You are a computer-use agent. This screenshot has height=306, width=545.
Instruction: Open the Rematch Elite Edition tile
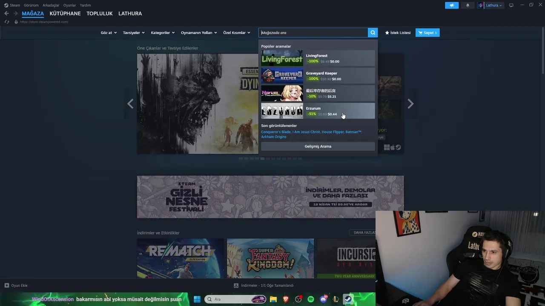(181, 258)
